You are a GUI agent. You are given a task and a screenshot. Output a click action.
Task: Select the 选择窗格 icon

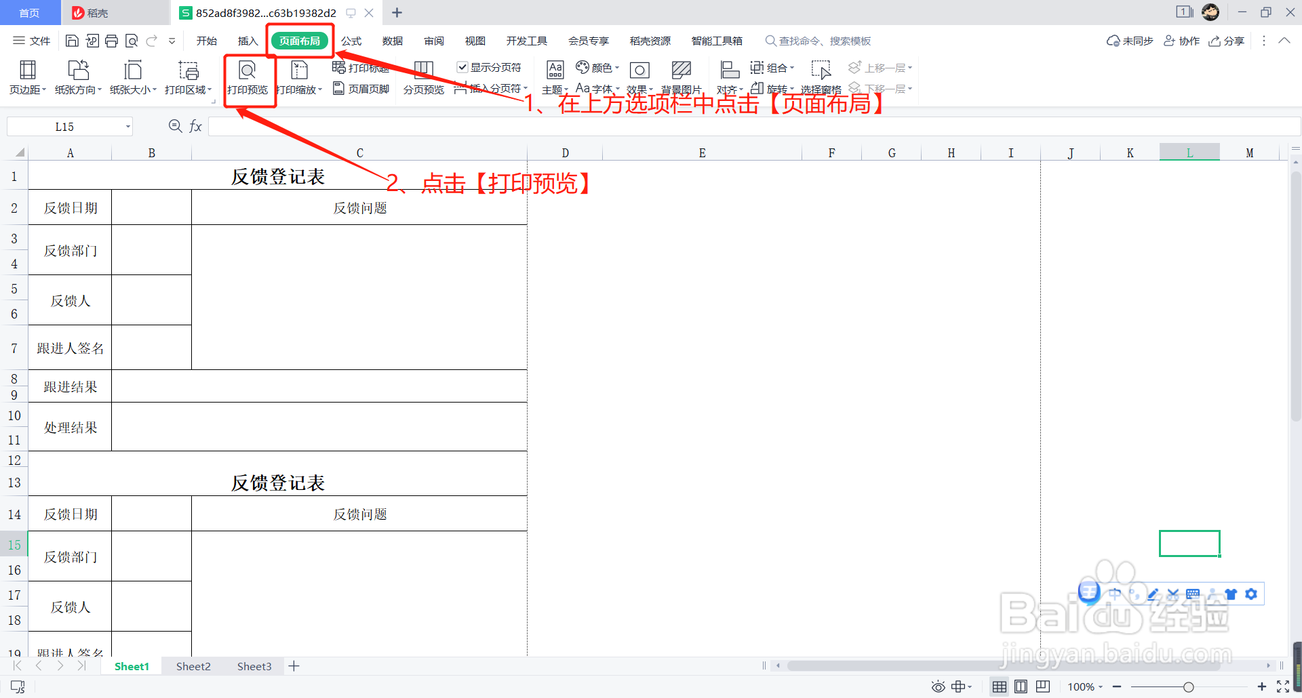click(x=821, y=77)
